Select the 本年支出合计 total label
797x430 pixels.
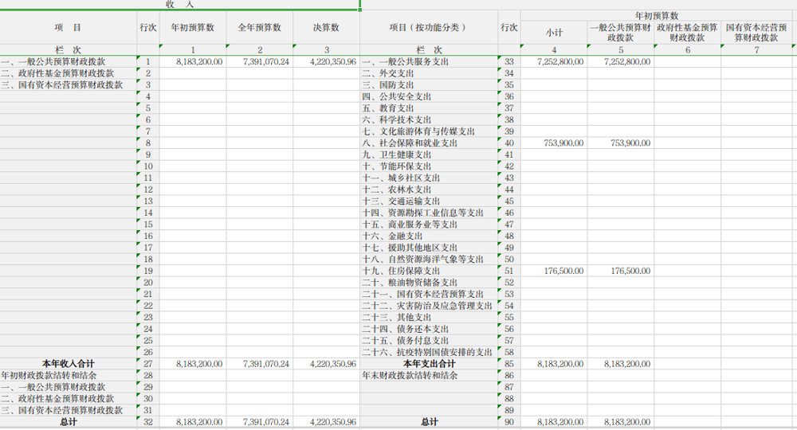(x=429, y=364)
